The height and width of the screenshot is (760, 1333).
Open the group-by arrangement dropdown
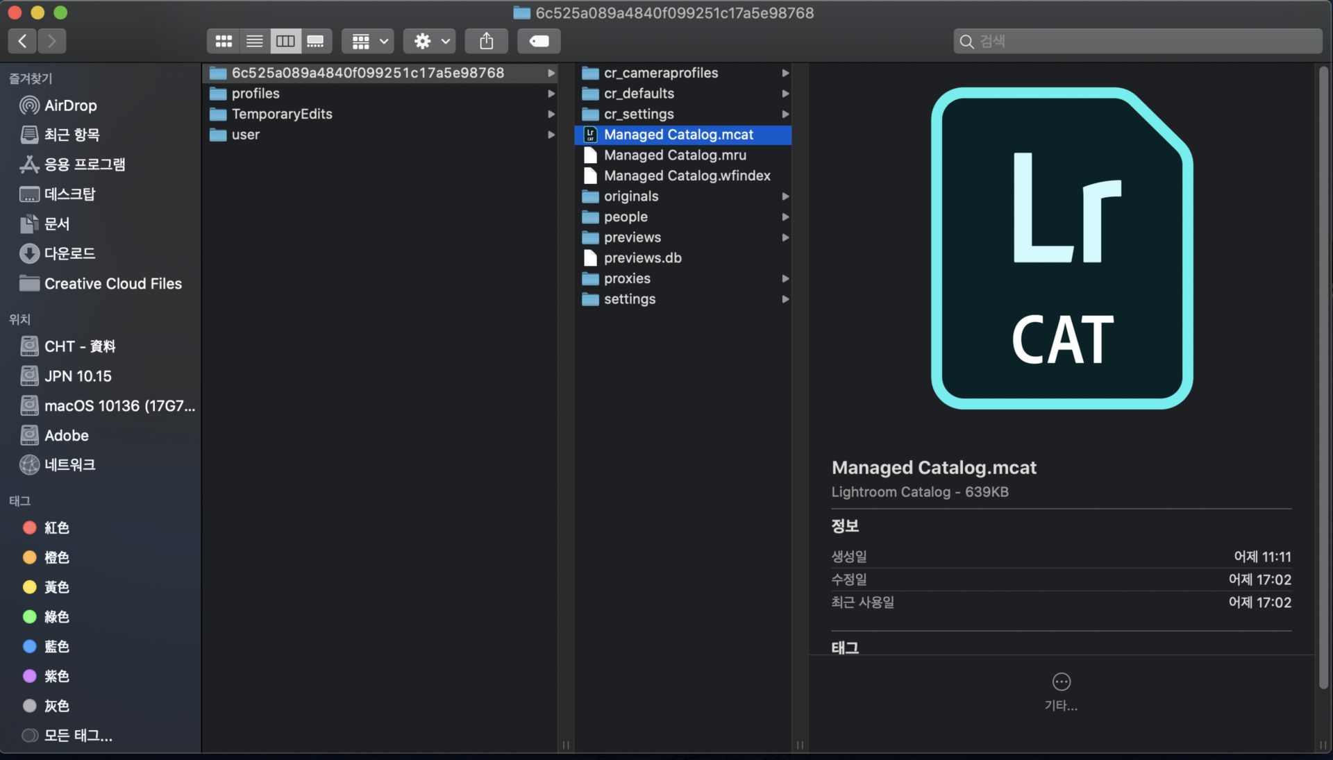pos(369,42)
